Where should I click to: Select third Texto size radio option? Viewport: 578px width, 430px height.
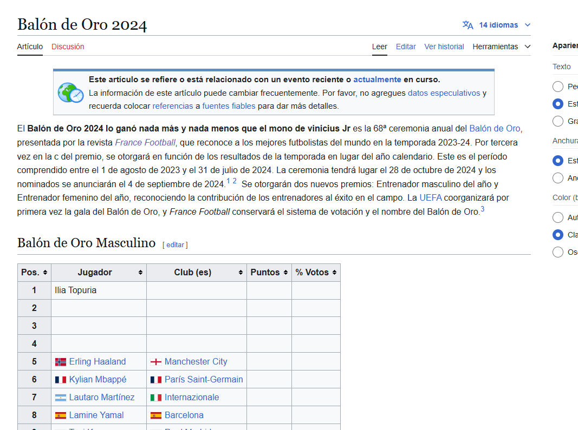[558, 121]
